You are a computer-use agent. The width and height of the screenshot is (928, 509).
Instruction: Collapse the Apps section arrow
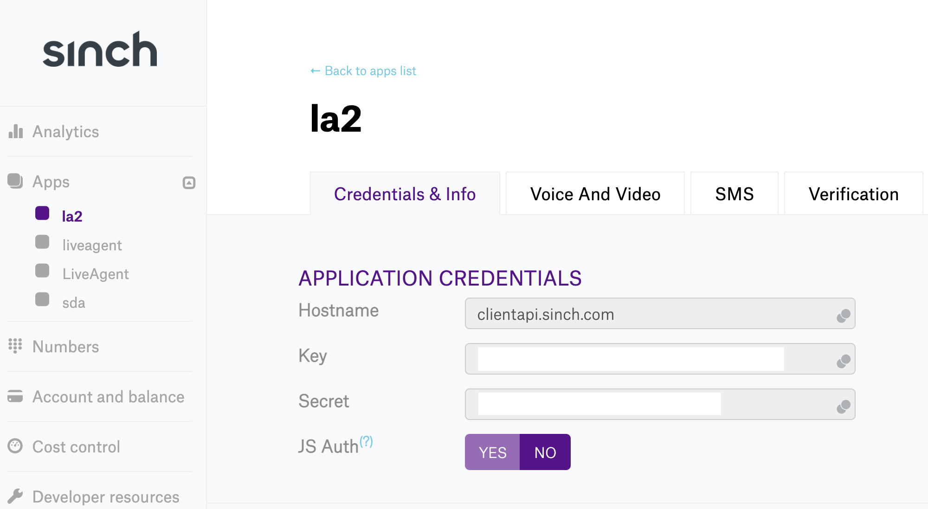click(x=189, y=183)
